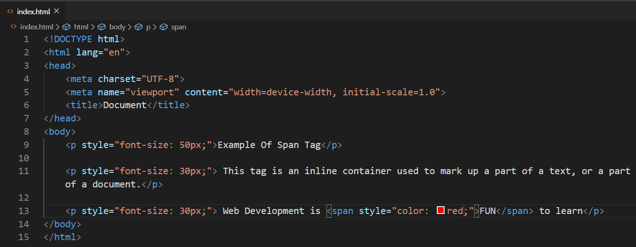Click line number 8 in gutter
636x247 pixels.
pos(26,132)
